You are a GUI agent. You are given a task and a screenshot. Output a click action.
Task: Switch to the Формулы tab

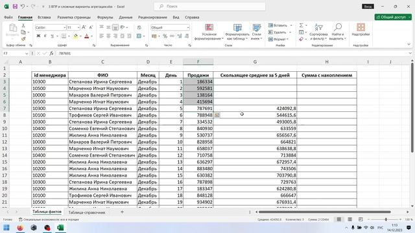pos(105,17)
